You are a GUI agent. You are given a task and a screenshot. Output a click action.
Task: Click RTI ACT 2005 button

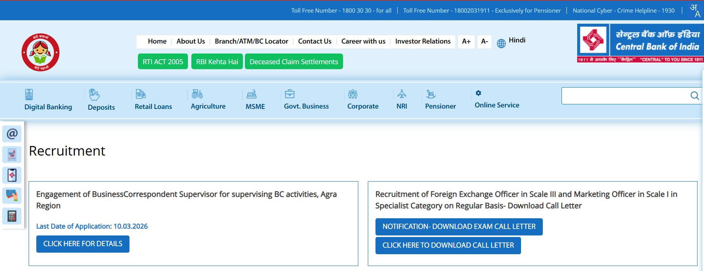(163, 62)
